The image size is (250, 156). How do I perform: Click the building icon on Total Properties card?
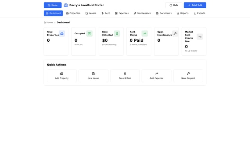[62, 34]
